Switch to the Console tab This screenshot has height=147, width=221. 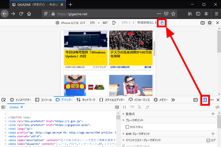coord(43,100)
